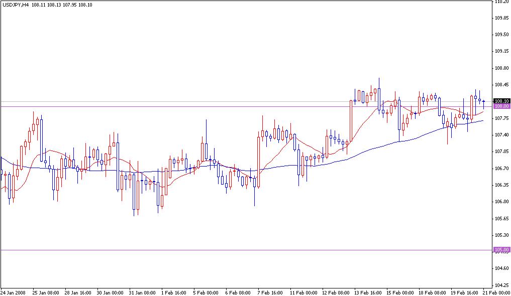
Task: Click the purple 108.00 level price tag
Action: [501, 106]
